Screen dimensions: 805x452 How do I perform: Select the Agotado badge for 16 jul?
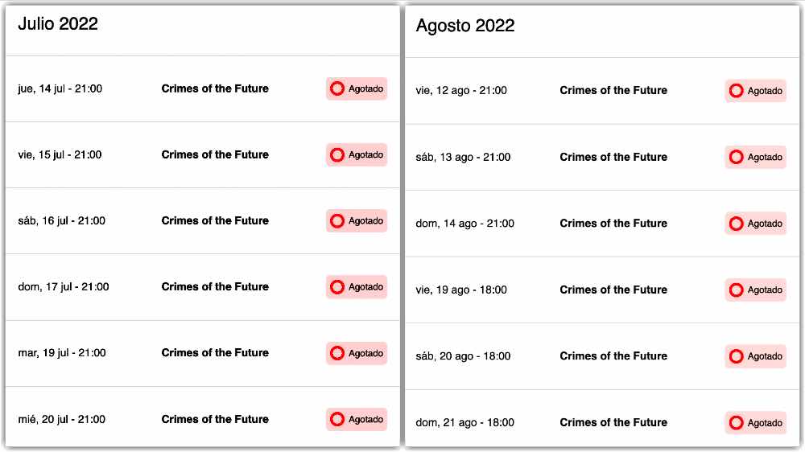coord(357,221)
